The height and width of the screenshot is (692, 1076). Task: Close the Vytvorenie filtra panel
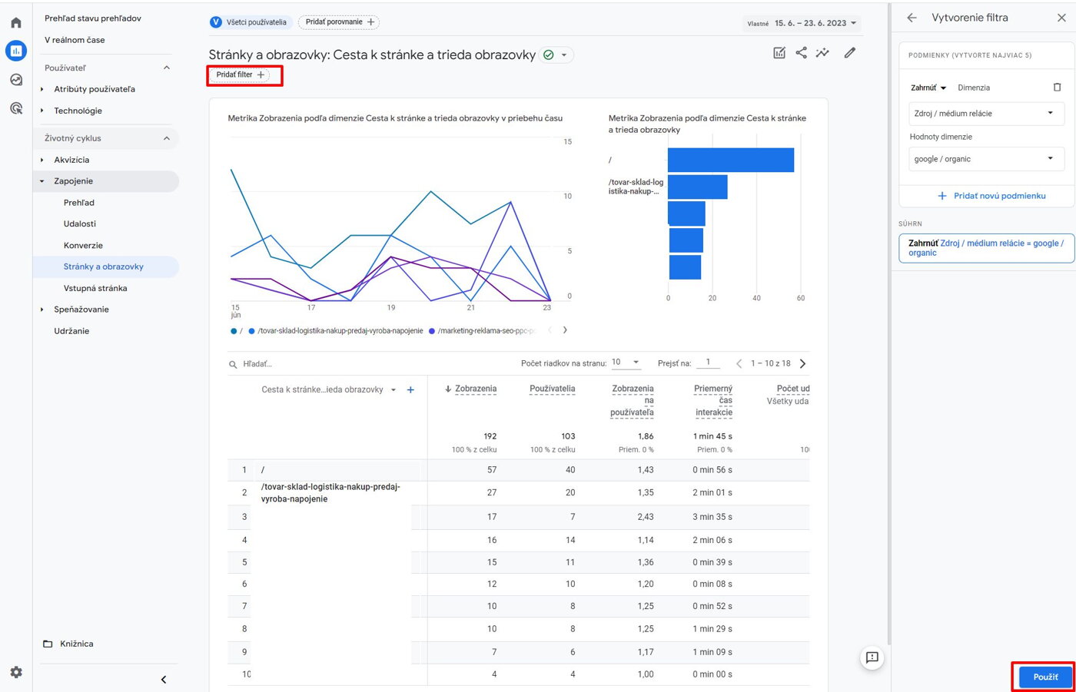point(1061,18)
